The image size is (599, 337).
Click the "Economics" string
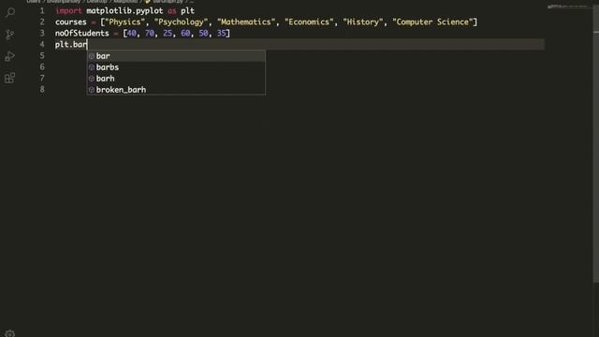[x=309, y=22]
